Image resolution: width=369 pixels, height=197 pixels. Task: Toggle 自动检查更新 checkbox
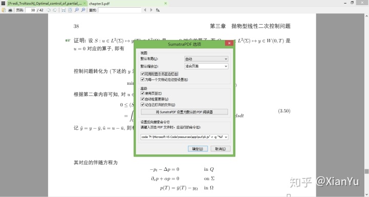pos(142,99)
